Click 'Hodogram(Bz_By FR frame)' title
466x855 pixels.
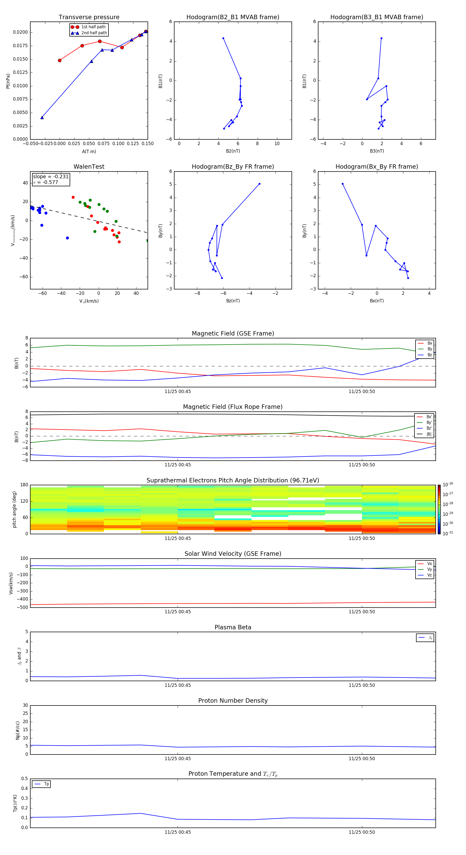pos(233,167)
